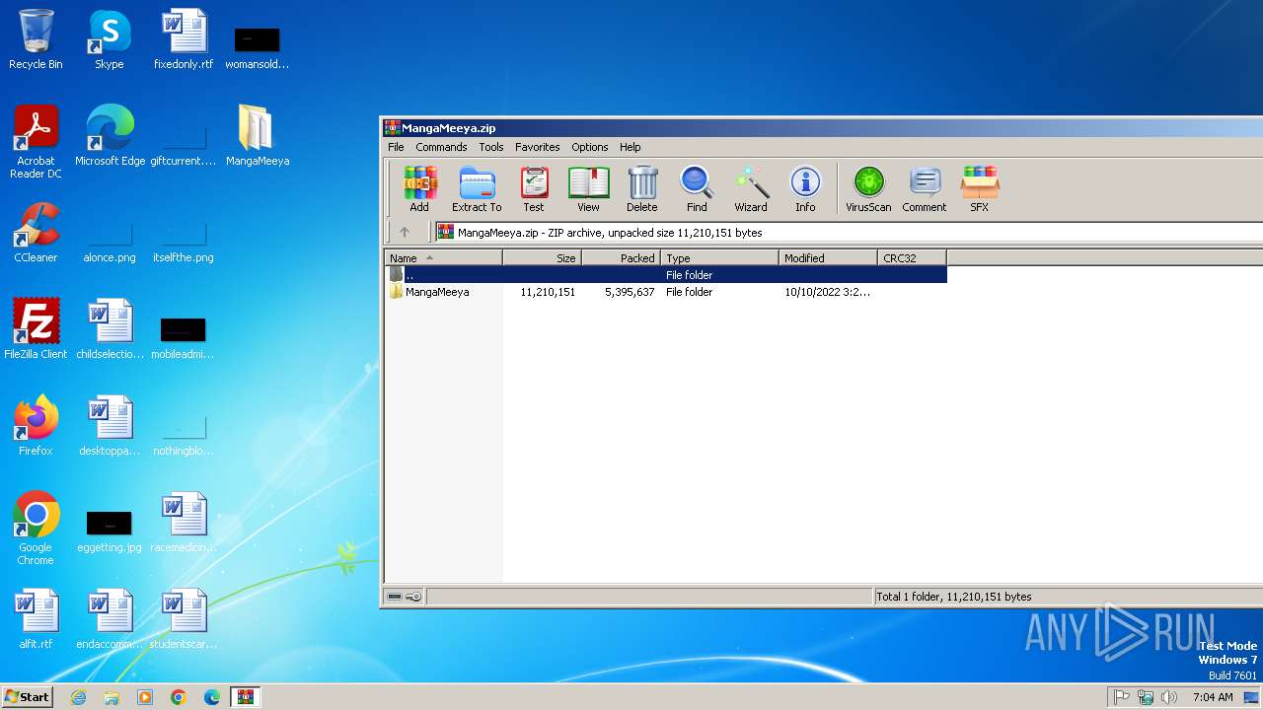Open the Help menu
The width and height of the screenshot is (1263, 710).
click(631, 147)
